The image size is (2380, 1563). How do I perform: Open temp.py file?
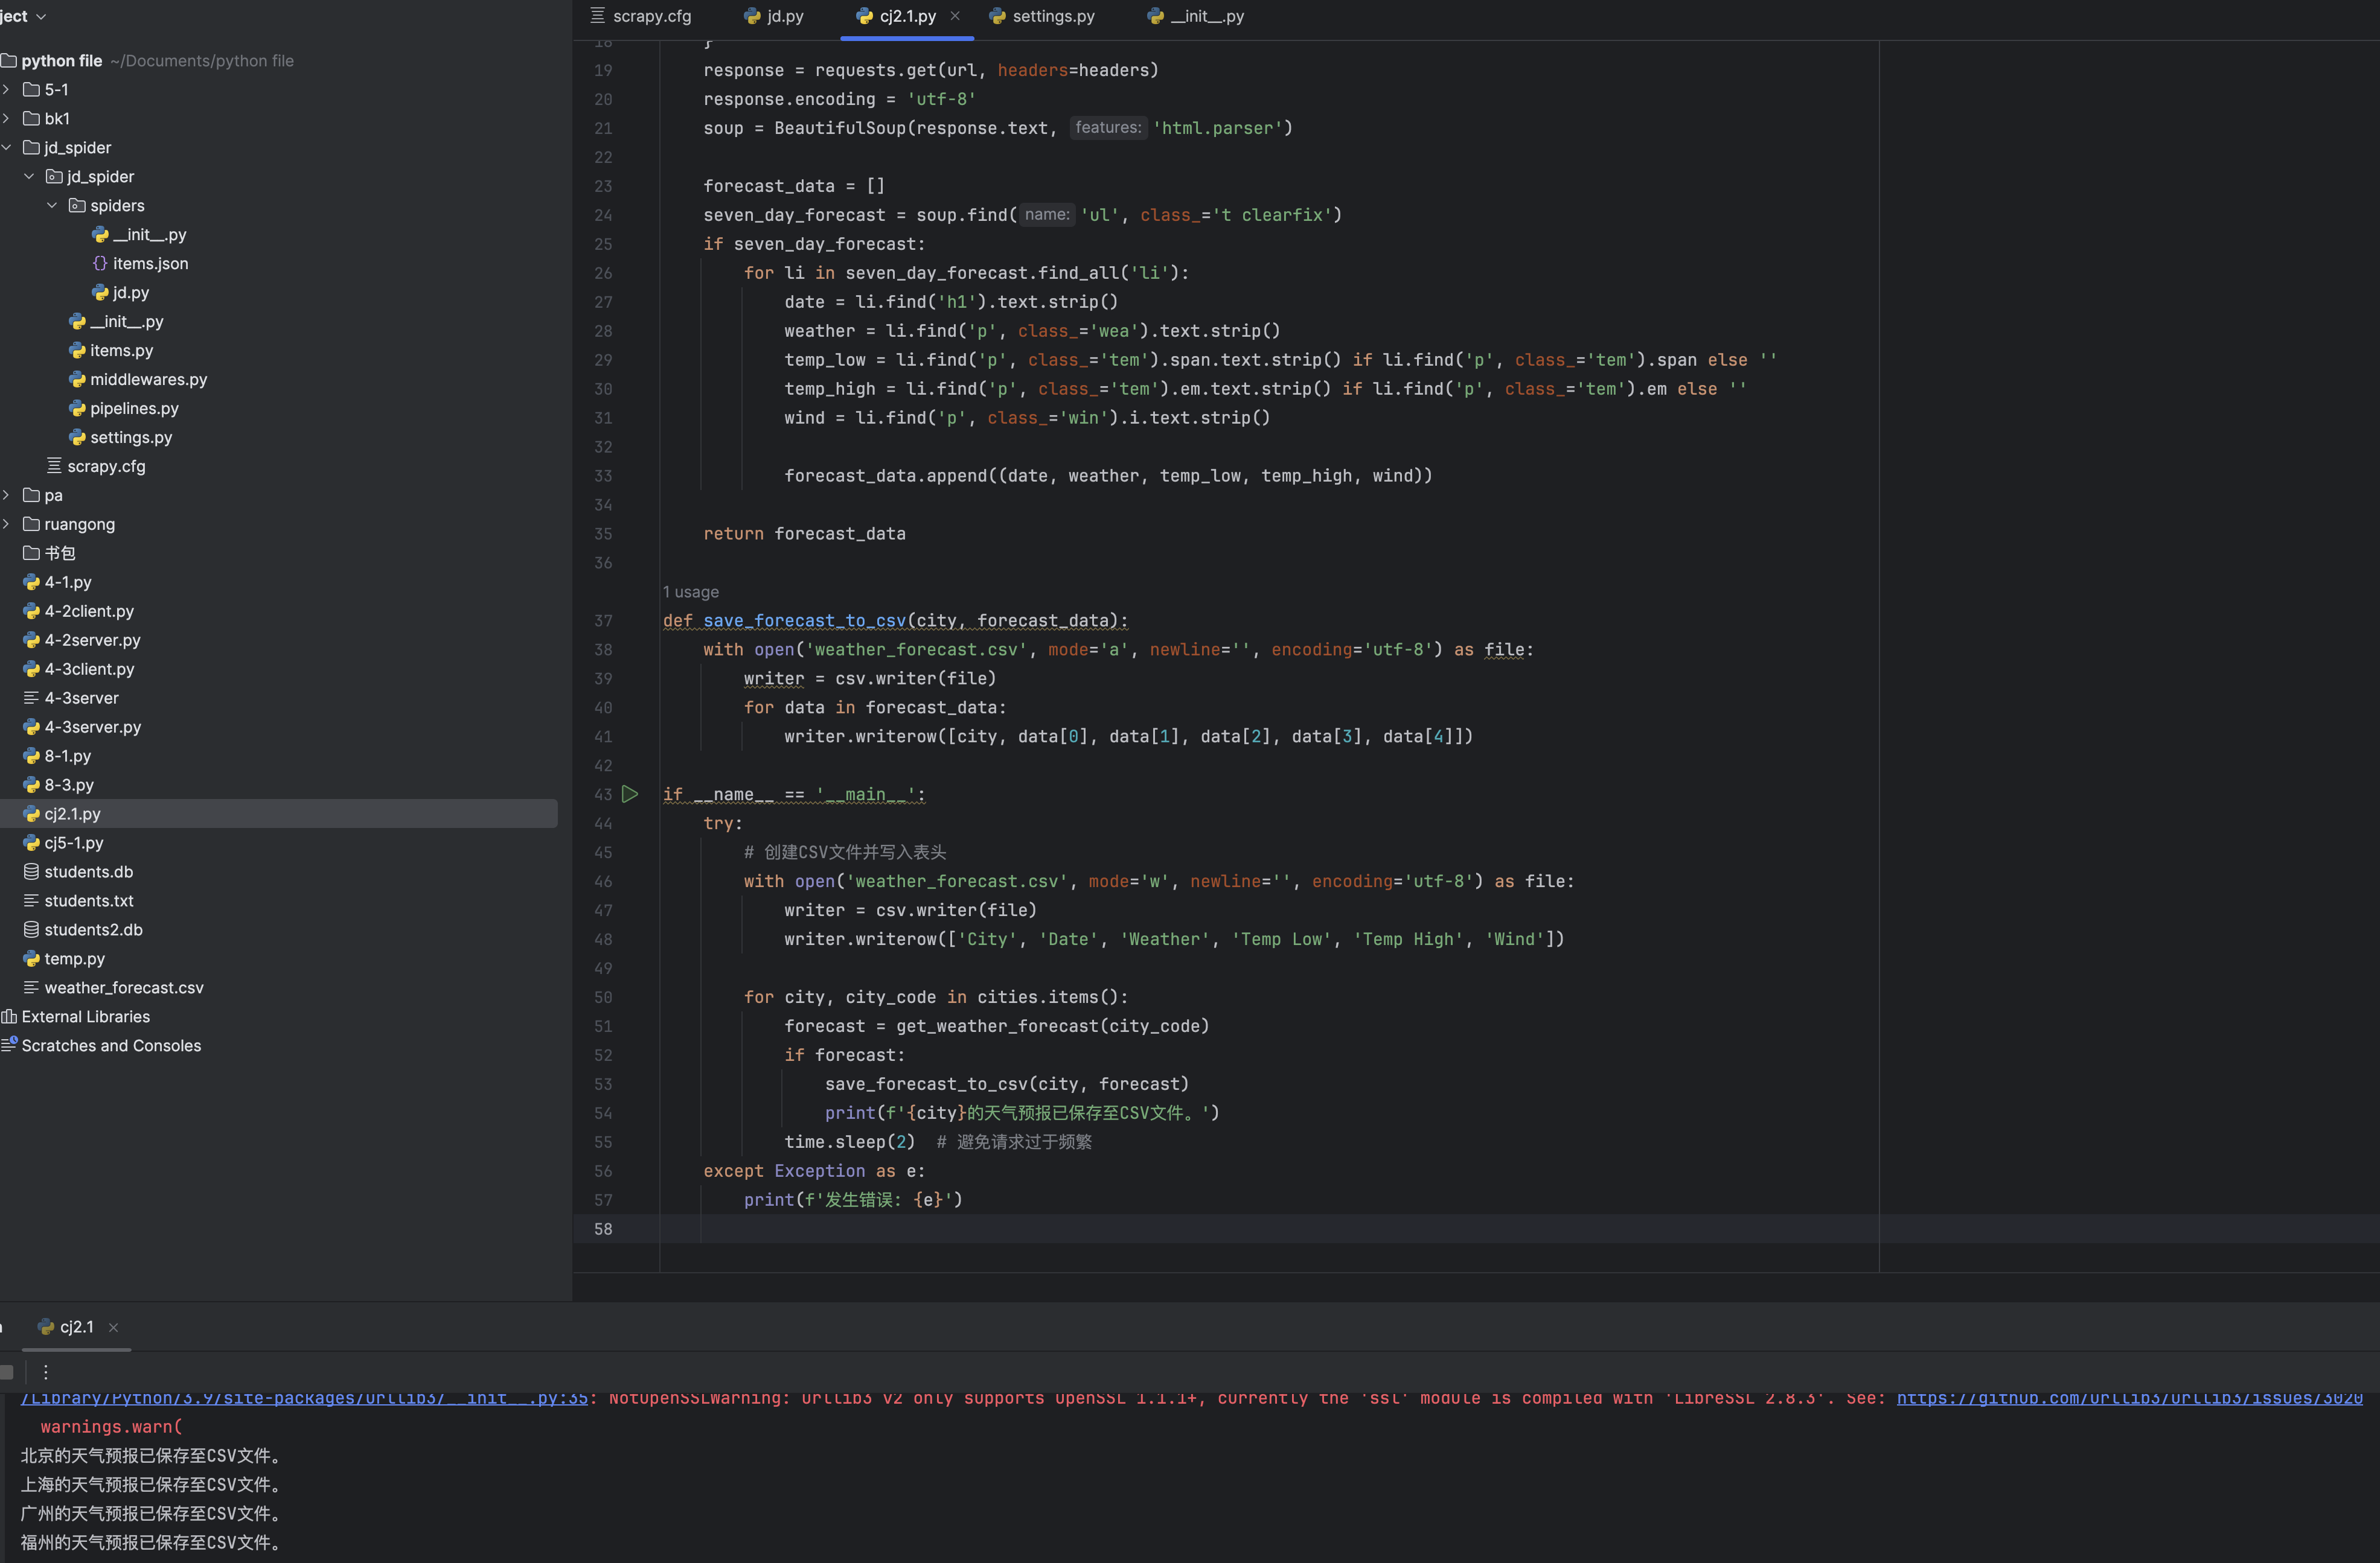pos(64,958)
